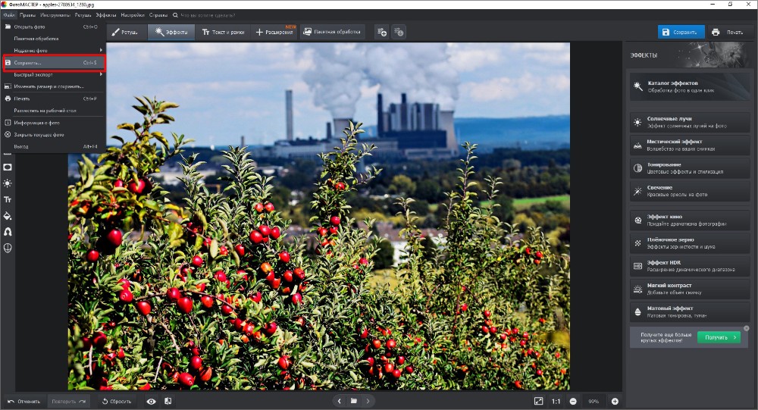Click the fill bucket tool icon
The image size is (758, 410).
click(8, 216)
